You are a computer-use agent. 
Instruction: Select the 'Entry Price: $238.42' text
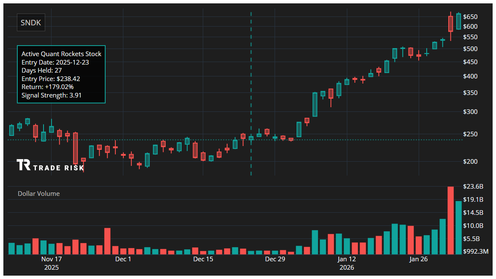point(51,79)
